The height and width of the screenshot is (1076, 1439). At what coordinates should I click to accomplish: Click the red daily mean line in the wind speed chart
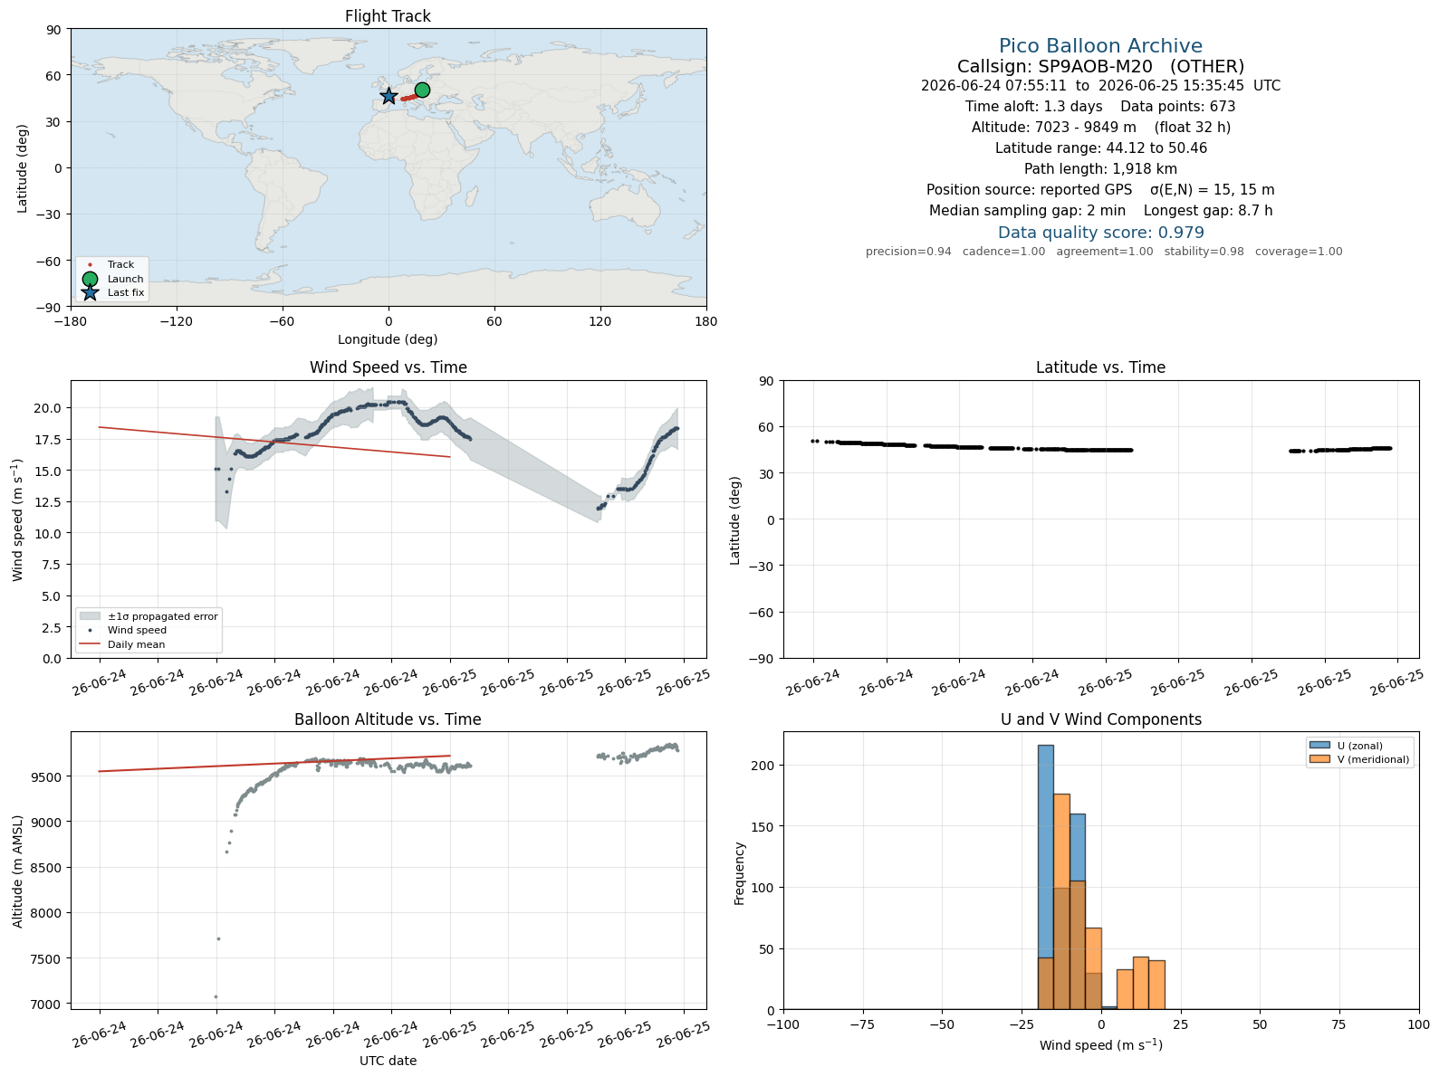274,442
